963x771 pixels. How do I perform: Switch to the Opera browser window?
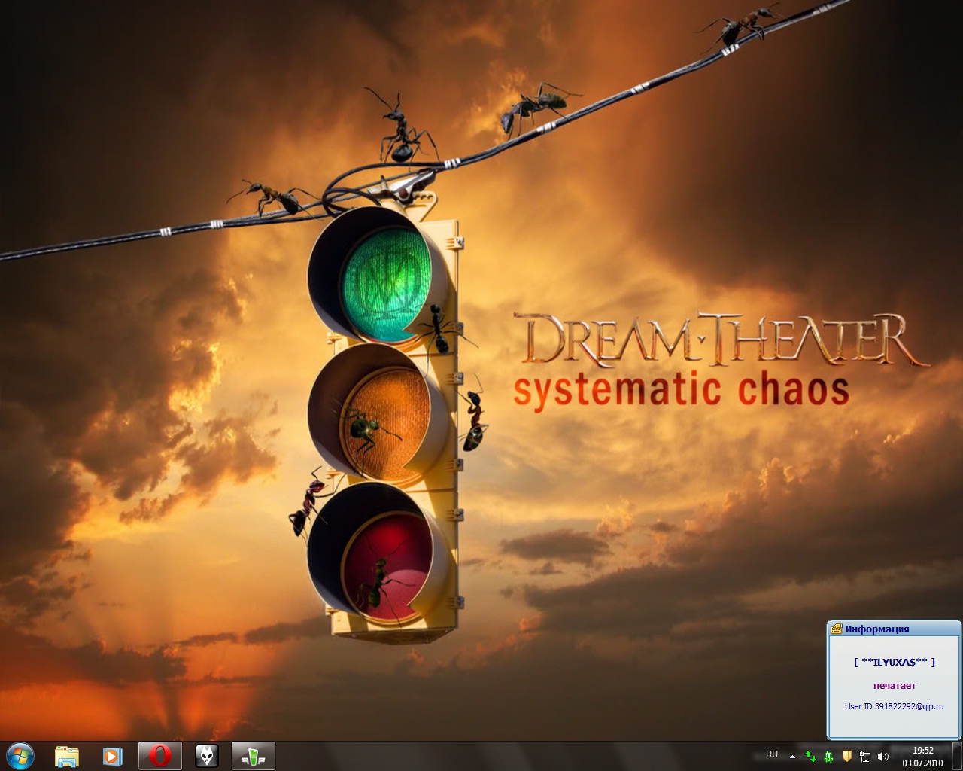click(x=159, y=756)
